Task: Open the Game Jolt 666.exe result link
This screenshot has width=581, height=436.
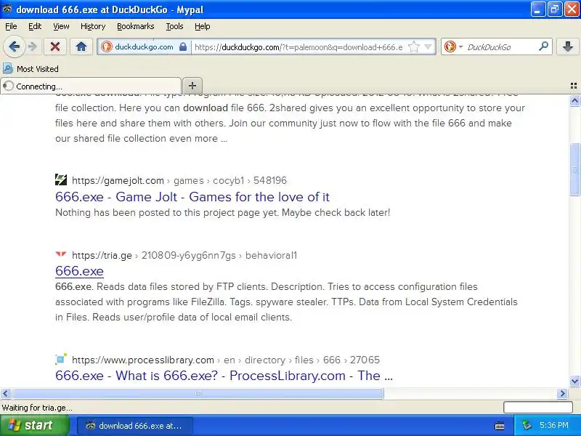Action: tap(192, 197)
